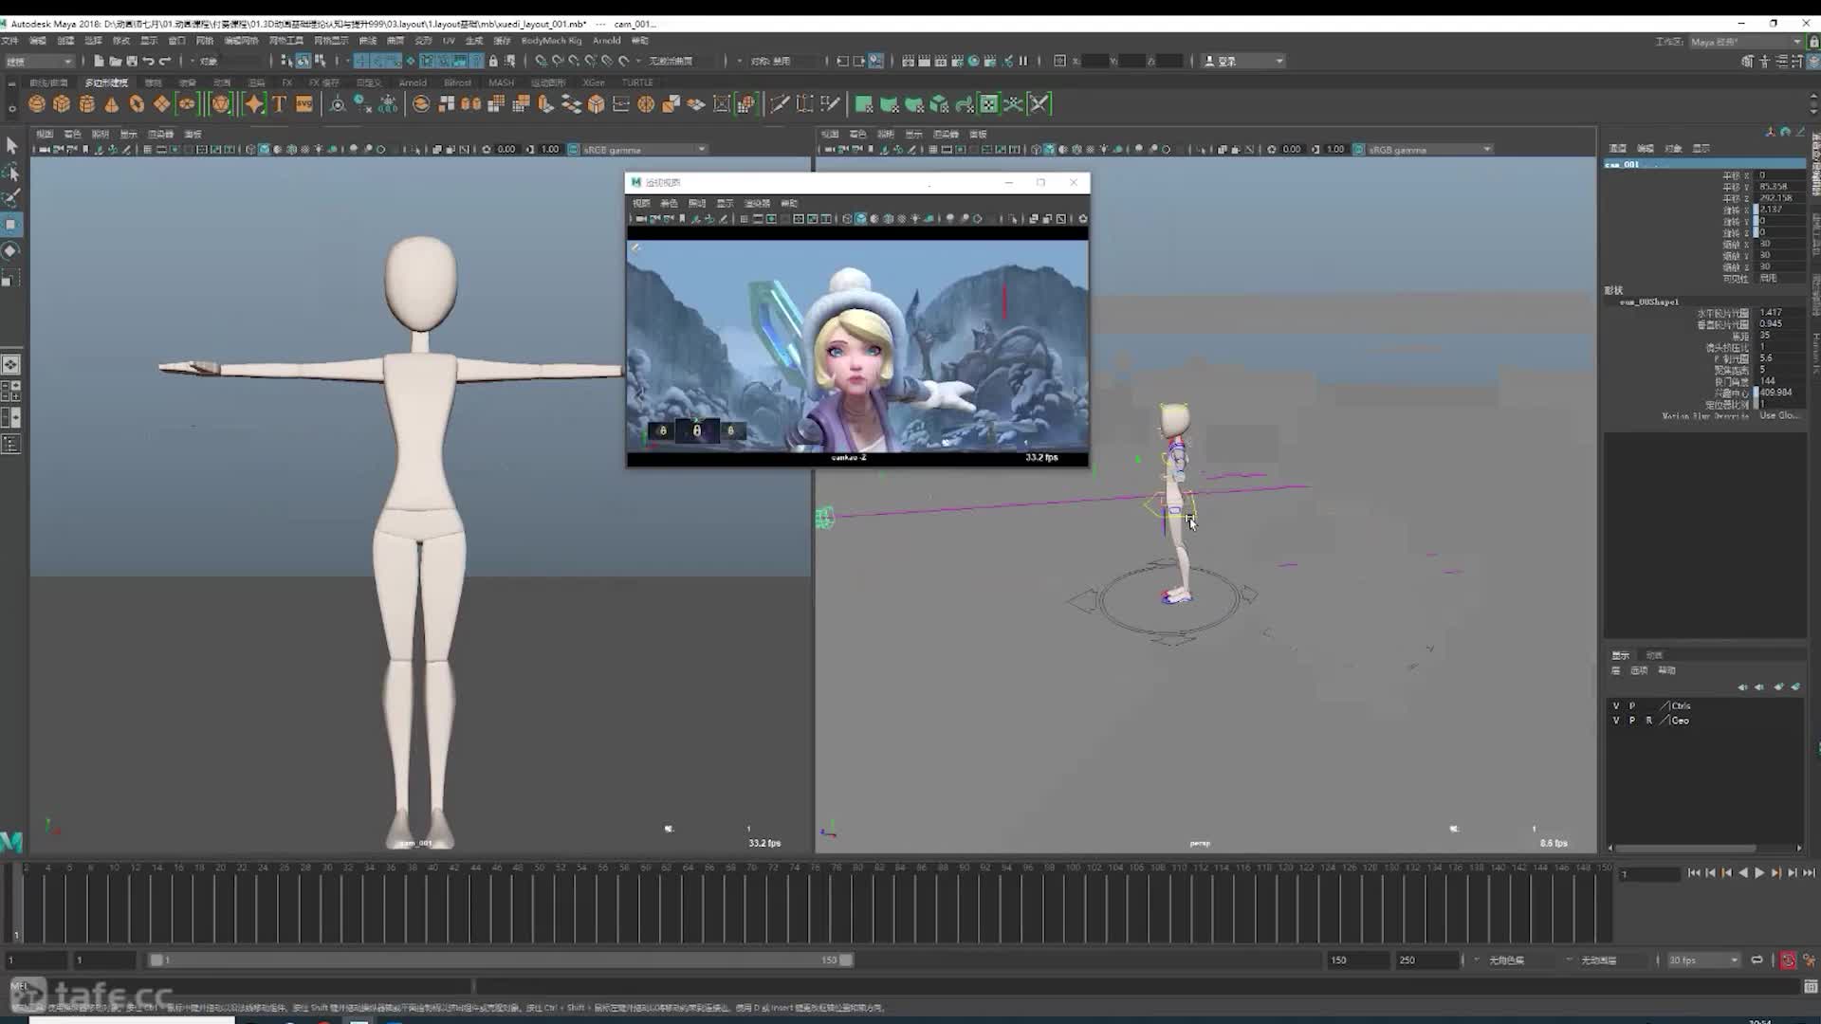Open the left viewport sRGB gamma dropdown

[643, 150]
